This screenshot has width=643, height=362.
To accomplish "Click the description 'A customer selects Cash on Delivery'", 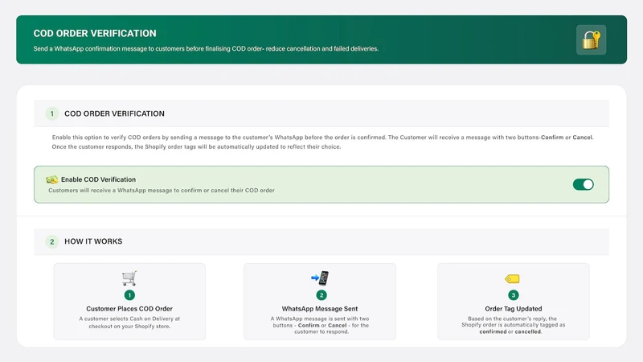I will tap(129, 323).
